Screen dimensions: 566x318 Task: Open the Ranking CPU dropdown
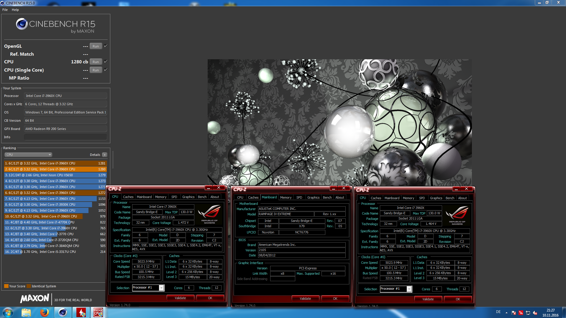point(28,155)
